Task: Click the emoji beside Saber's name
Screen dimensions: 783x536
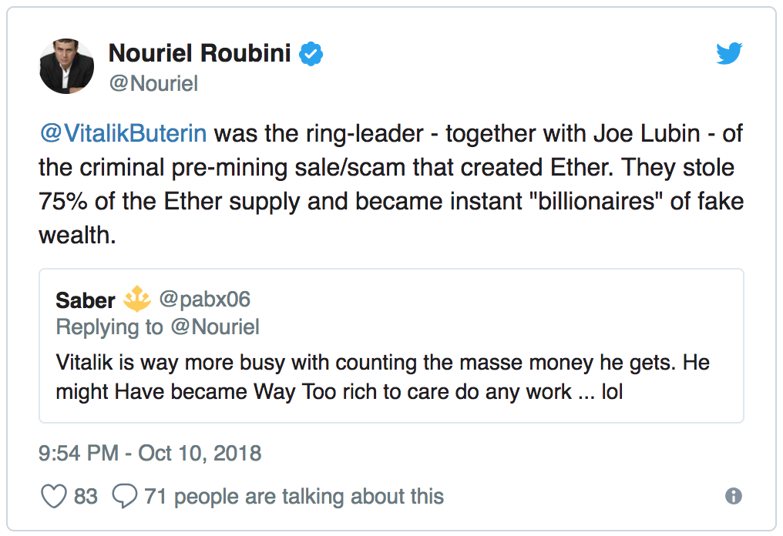Action: pos(136,299)
